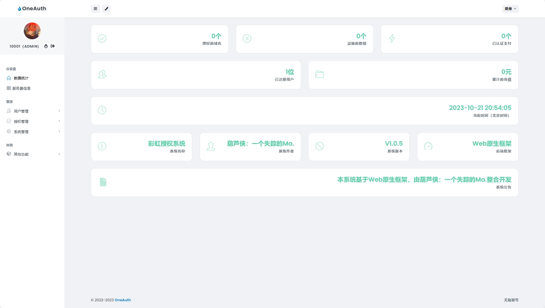
Task: Click the user icon beside 用户管理
Action: click(x=9, y=111)
